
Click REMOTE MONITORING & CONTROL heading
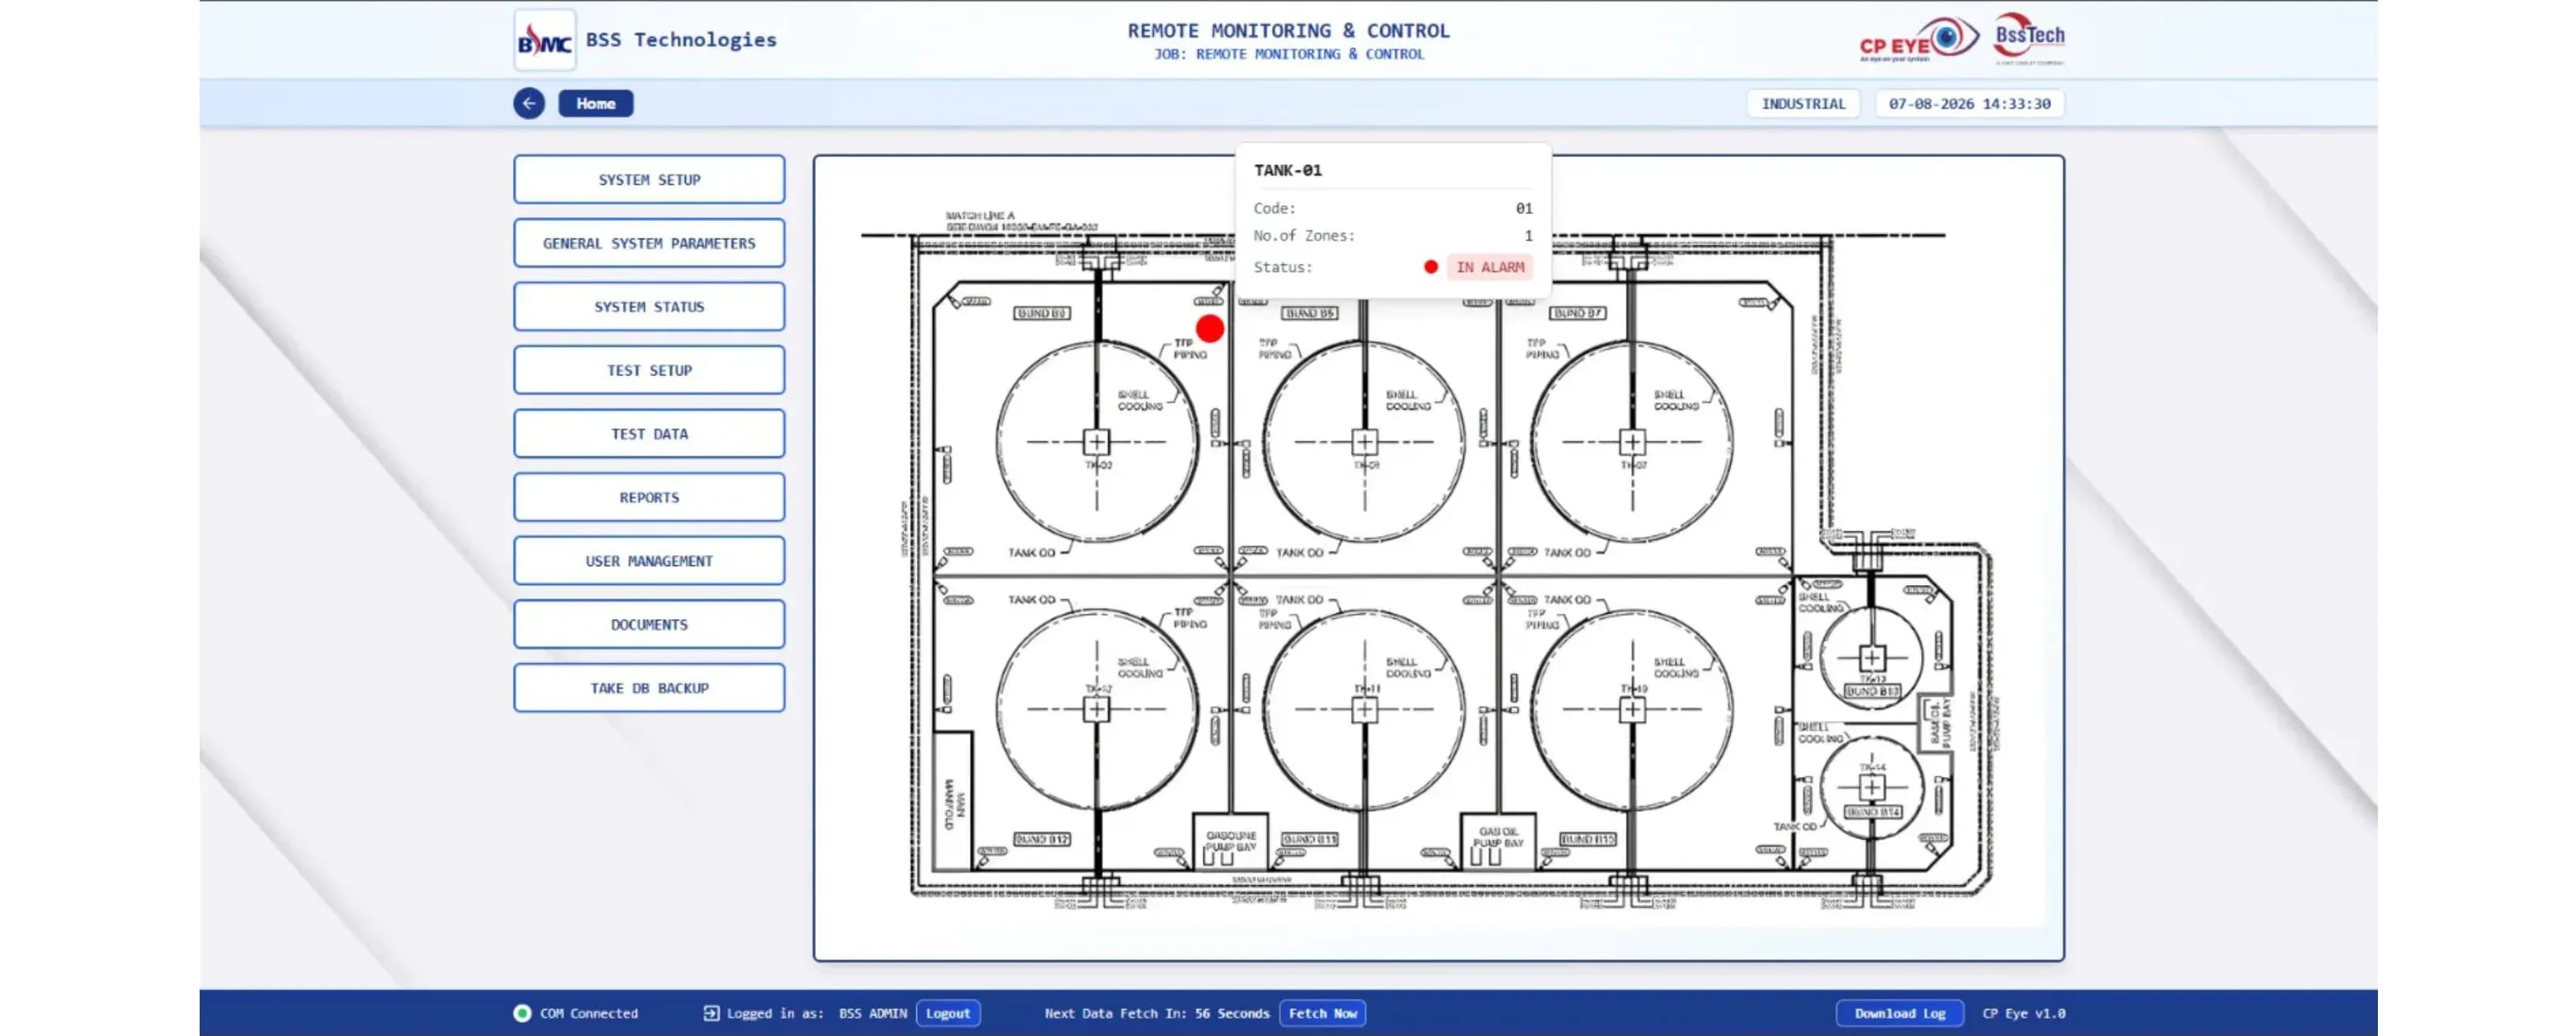1288,31
